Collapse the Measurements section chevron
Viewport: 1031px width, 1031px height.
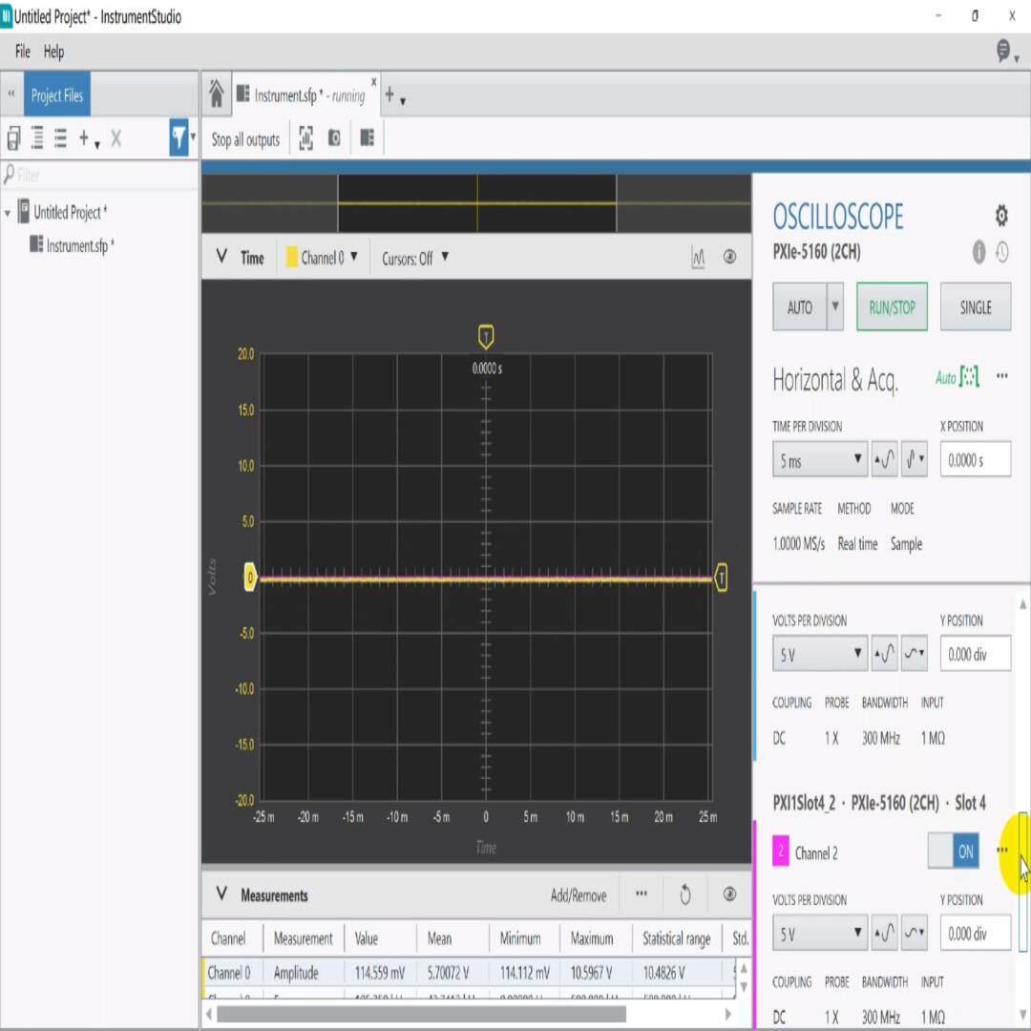(x=221, y=894)
